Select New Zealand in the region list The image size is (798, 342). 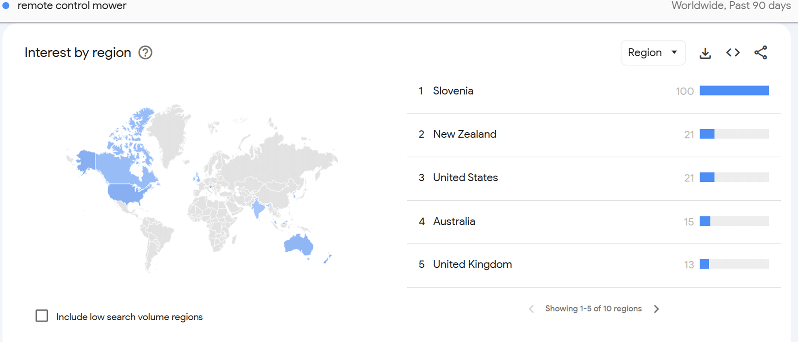[464, 134]
